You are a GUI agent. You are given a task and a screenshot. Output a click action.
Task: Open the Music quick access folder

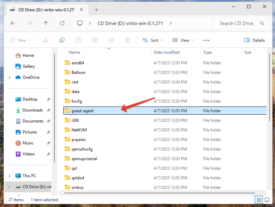click(x=25, y=143)
